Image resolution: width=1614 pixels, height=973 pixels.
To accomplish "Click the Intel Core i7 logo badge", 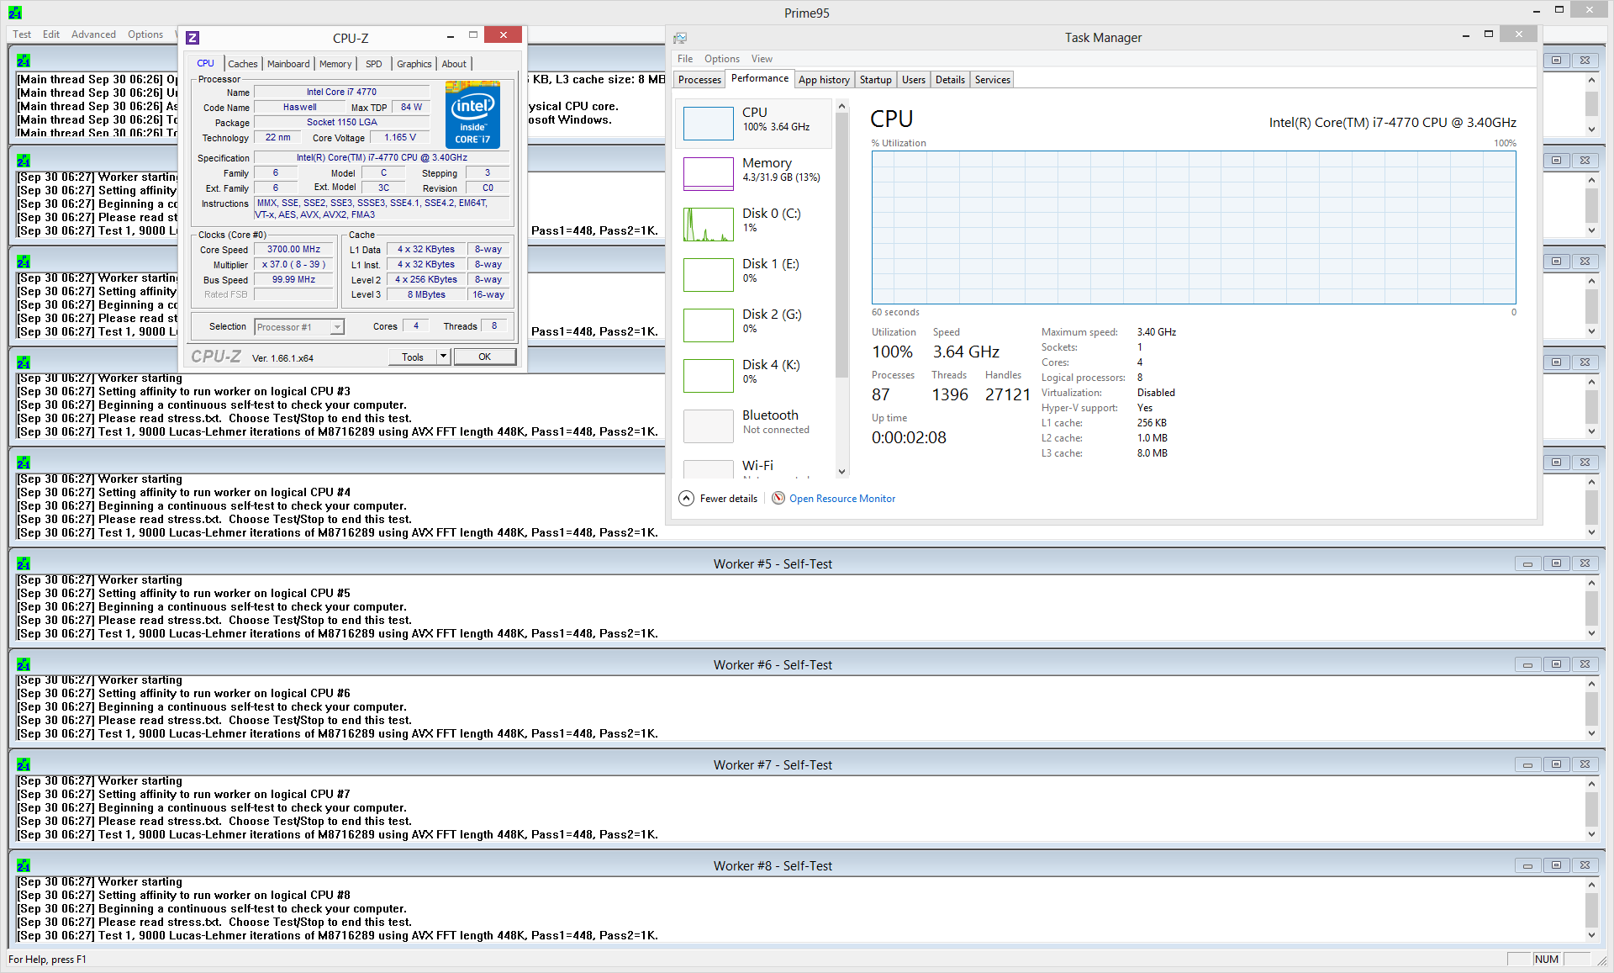I will (x=472, y=114).
